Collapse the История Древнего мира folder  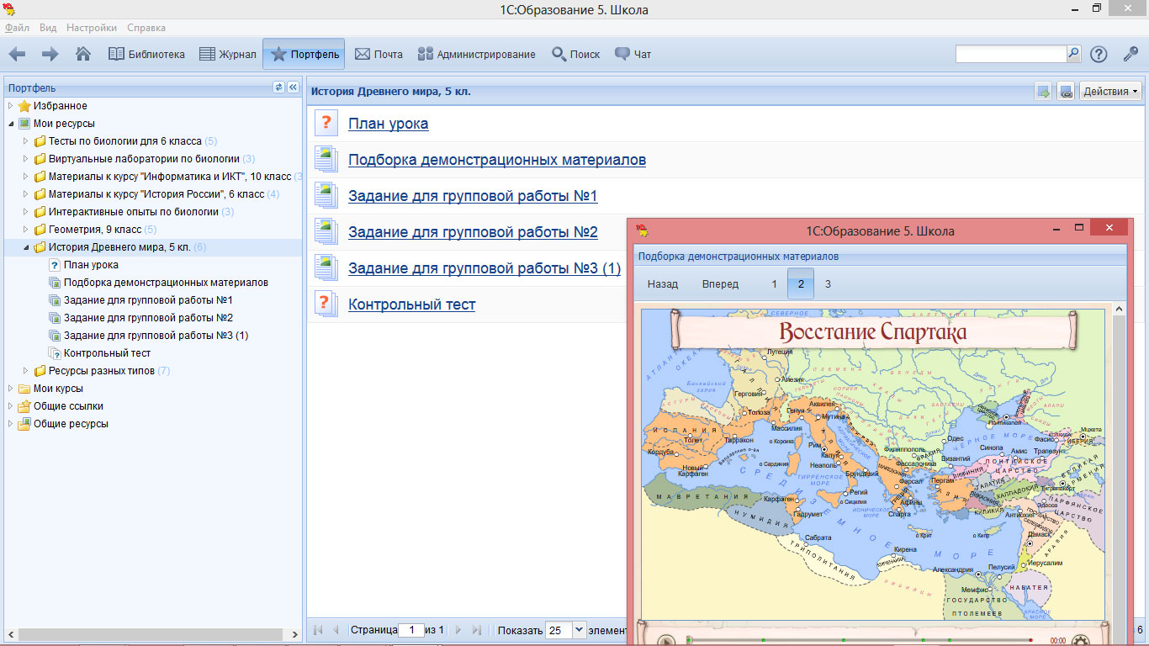click(x=26, y=247)
